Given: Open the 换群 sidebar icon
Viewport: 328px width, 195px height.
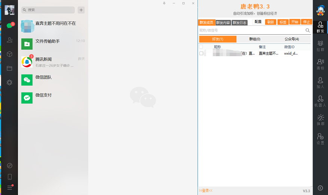Looking at the screenshot, I should coord(320,120).
